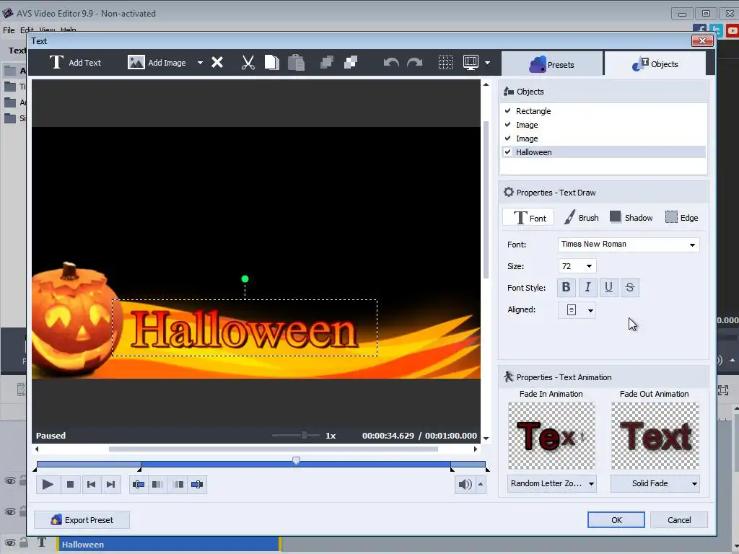Toggle Italic font style
The height and width of the screenshot is (554, 739).
[x=587, y=287]
